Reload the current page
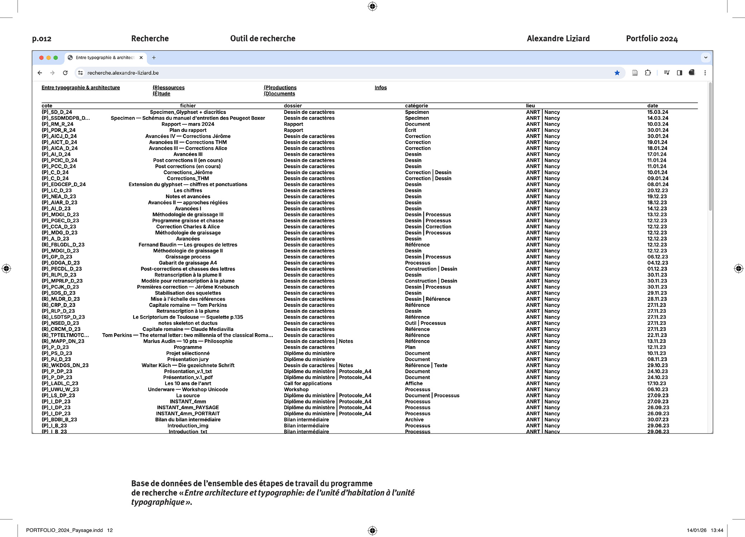 [x=65, y=73]
